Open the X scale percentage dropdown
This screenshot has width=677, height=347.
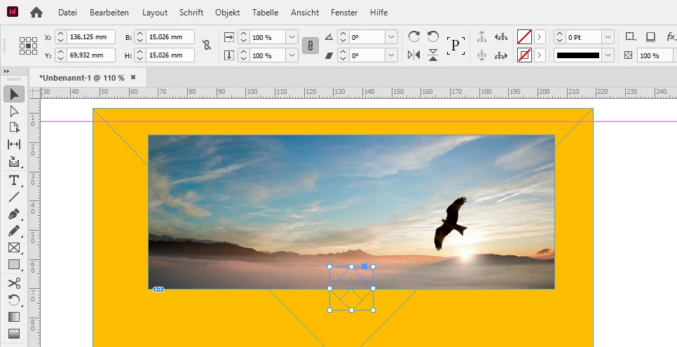[292, 37]
